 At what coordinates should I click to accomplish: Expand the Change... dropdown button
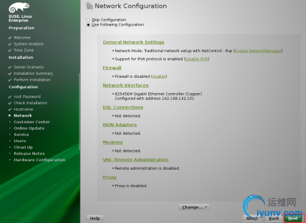194,207
